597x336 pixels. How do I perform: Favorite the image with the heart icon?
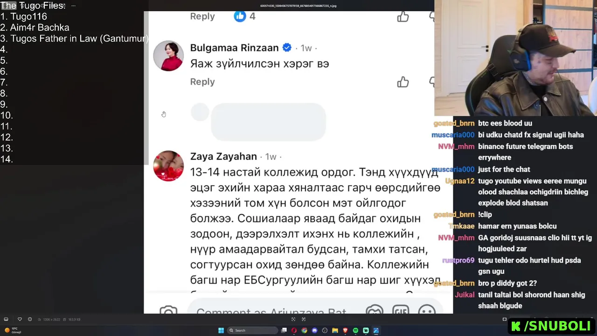pyautogui.click(x=20, y=319)
